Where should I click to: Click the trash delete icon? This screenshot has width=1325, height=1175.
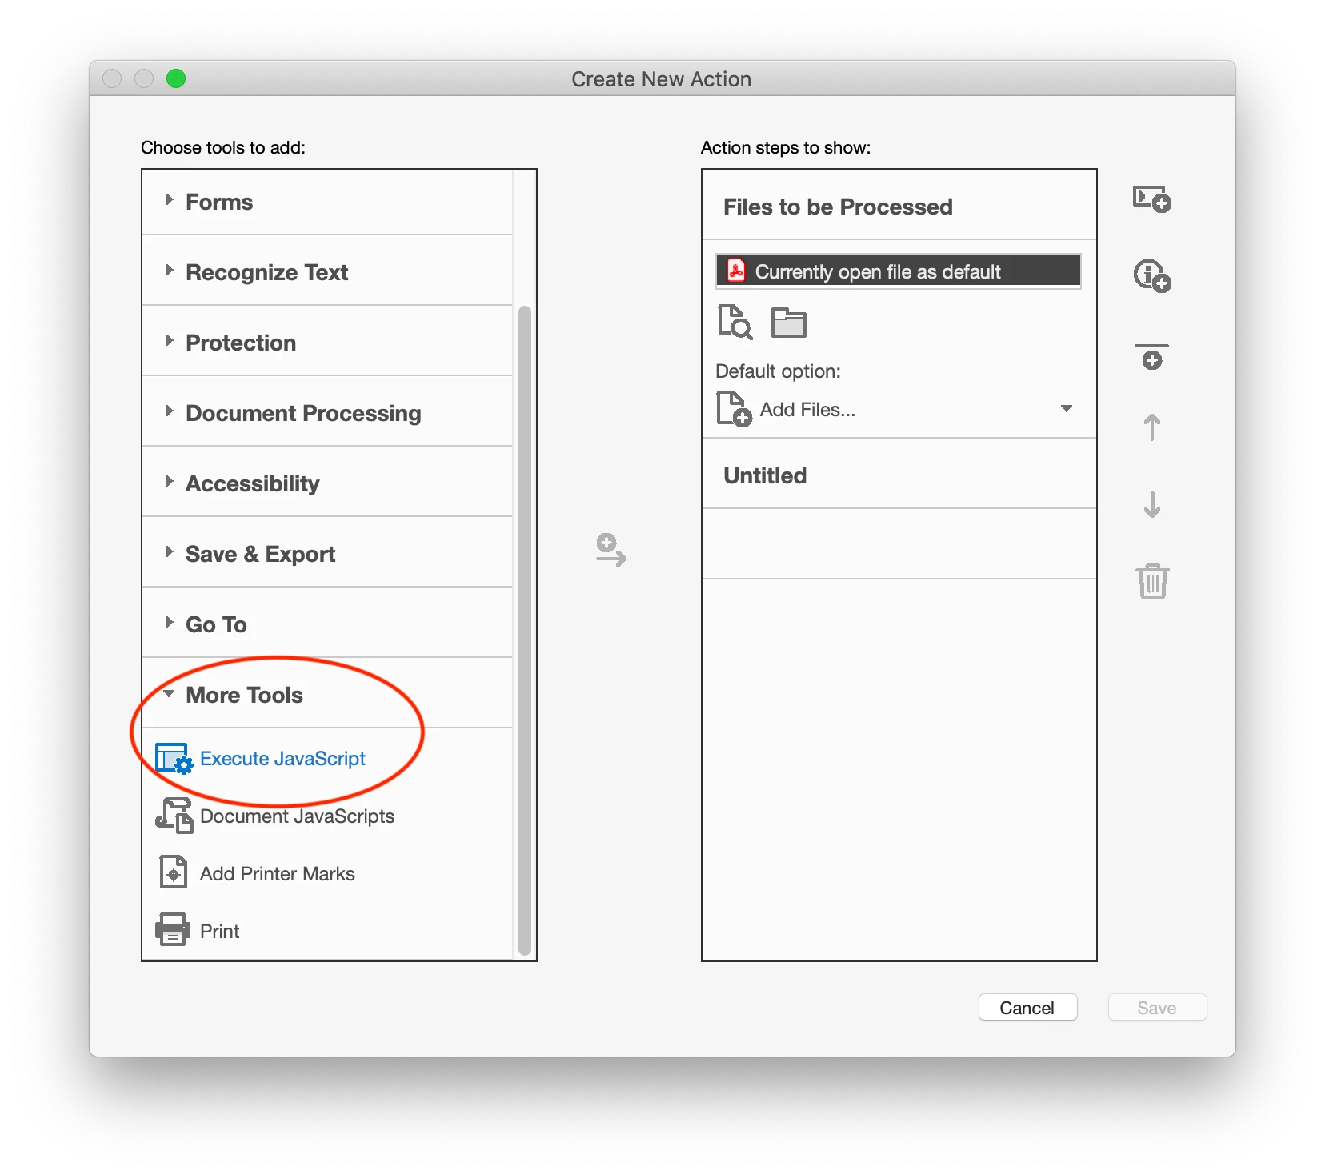1152,581
